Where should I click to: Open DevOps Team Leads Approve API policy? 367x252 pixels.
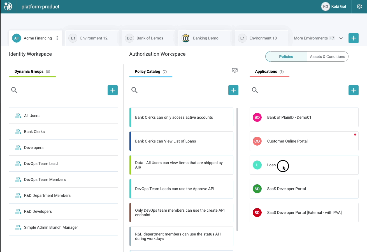181,189
